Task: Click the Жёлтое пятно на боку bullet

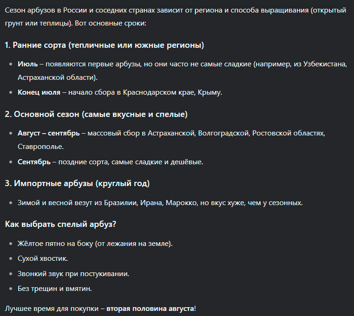Action: pos(95,244)
